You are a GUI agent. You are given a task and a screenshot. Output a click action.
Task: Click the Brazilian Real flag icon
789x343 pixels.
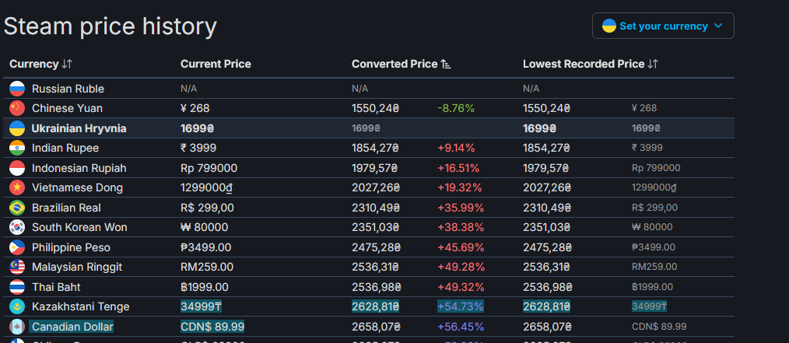point(17,208)
